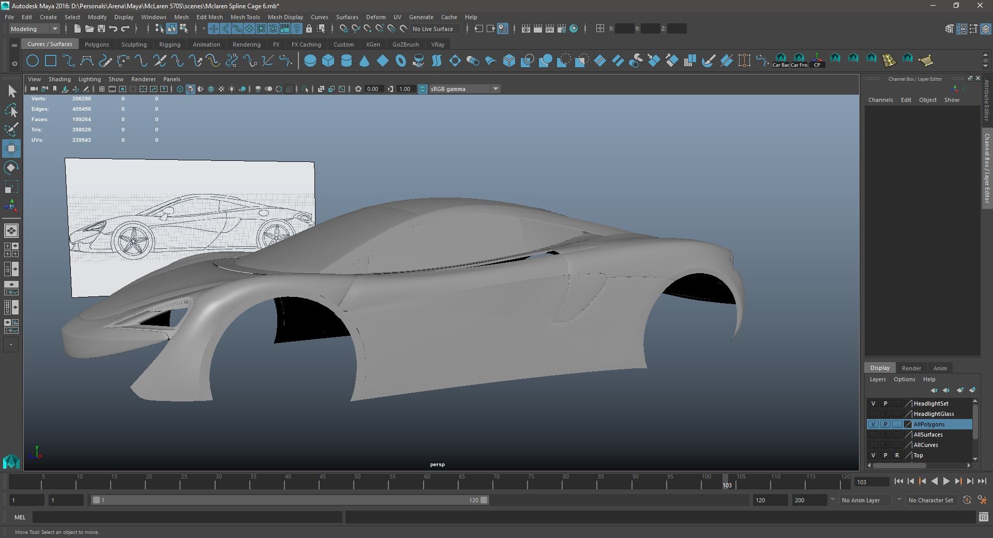993x538 pixels.
Task: Click the NURBS square shelf icon
Action: pyautogui.click(x=51, y=61)
